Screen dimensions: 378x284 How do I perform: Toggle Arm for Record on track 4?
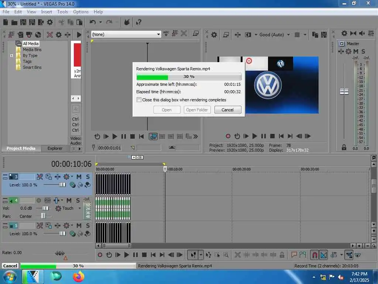[x=38, y=200]
